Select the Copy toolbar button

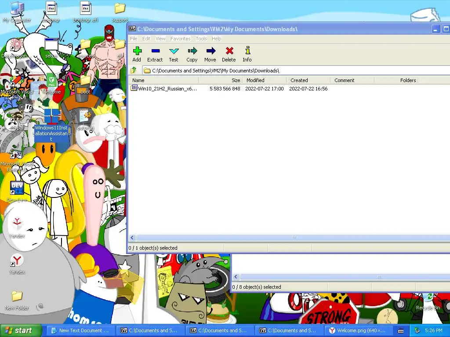click(192, 54)
